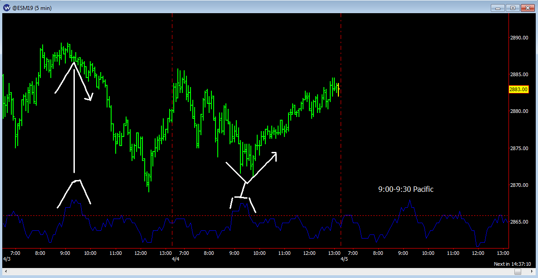Click the horizontal scrollbar right arrow
This screenshot has height=278, width=538.
click(x=533, y=272)
